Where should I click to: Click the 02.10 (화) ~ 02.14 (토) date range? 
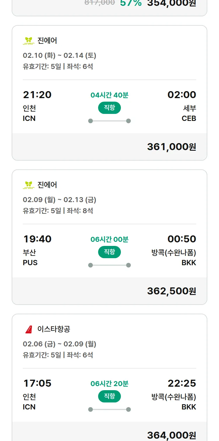click(x=60, y=55)
